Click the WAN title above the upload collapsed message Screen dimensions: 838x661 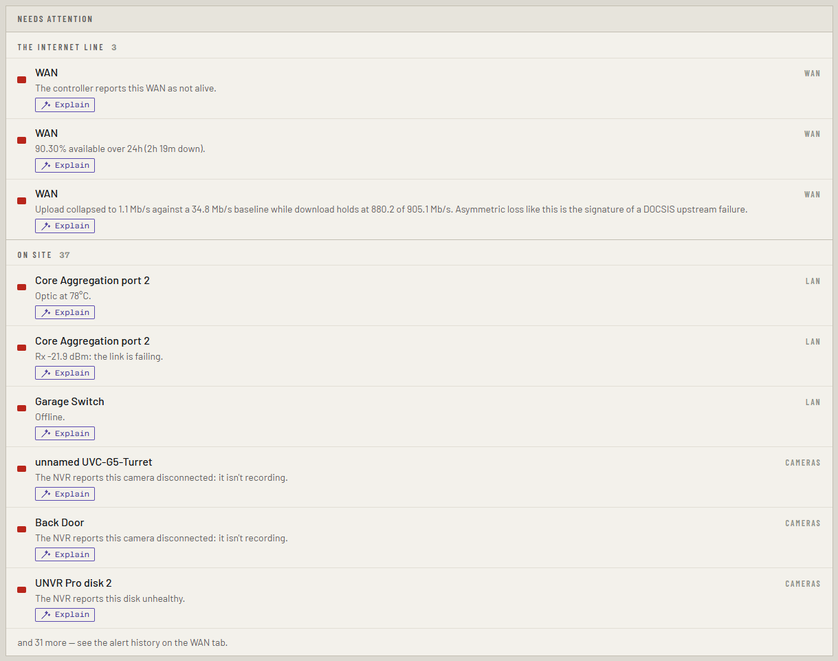(47, 194)
